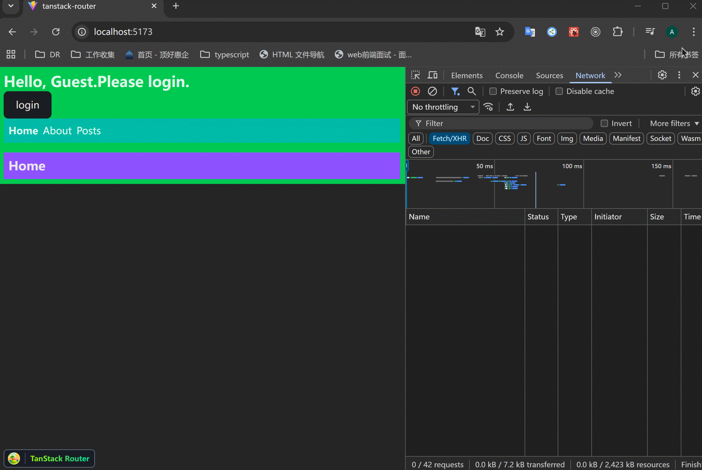The image size is (702, 470).
Task: Open network conditions wifi icon
Action: pos(489,107)
